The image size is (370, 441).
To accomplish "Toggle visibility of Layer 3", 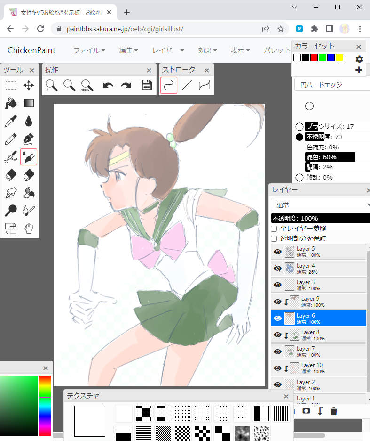I will pos(278,285).
